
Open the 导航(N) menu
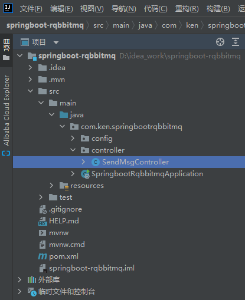pos(123,9)
